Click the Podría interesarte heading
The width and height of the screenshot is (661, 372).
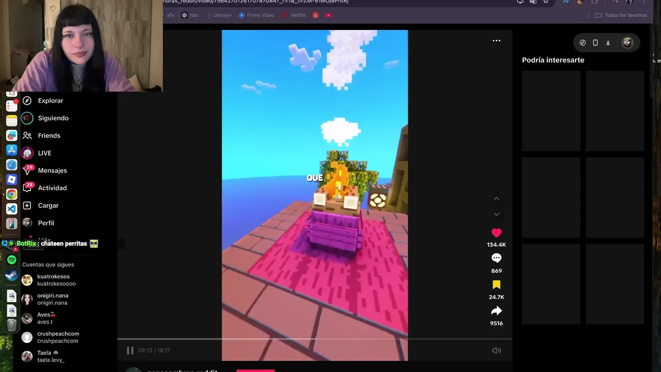[x=553, y=60]
